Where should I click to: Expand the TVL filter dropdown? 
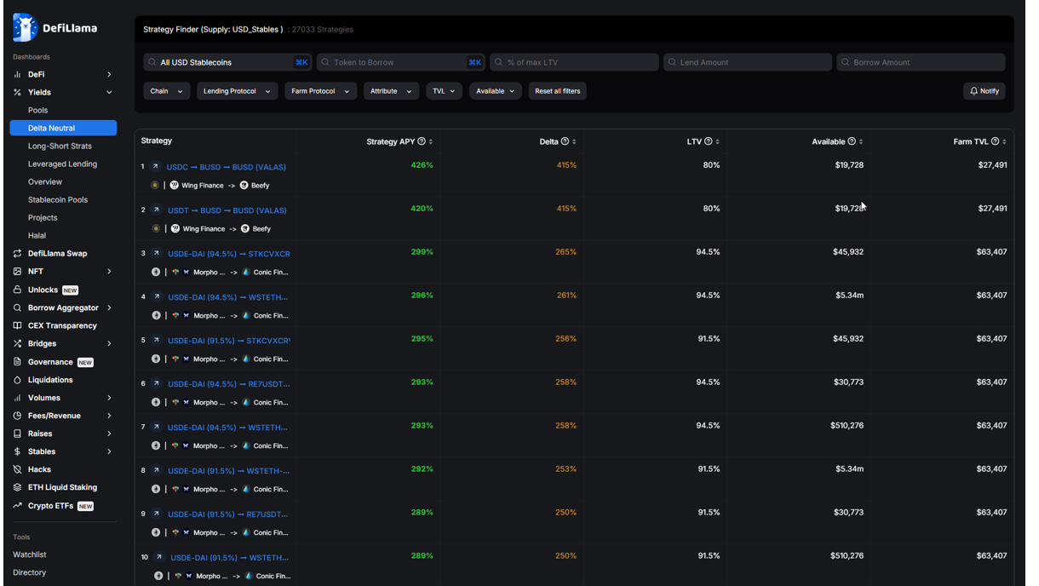coord(444,90)
